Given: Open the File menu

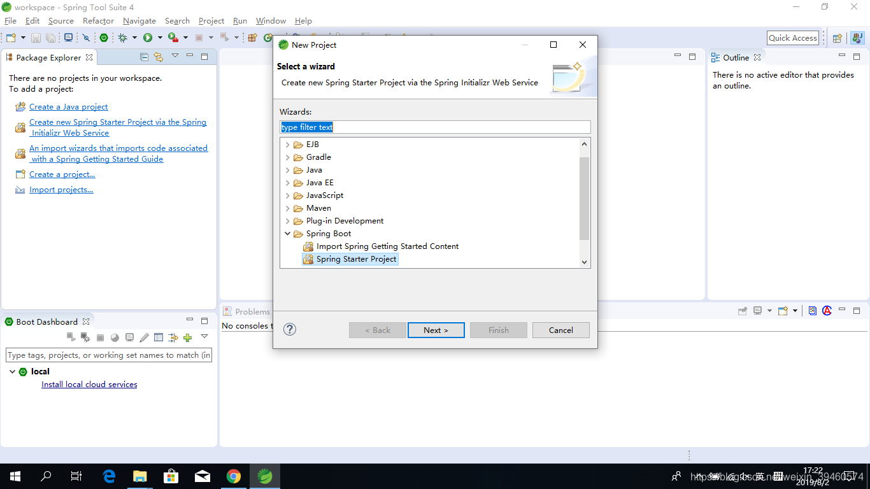Looking at the screenshot, I should pyautogui.click(x=10, y=21).
